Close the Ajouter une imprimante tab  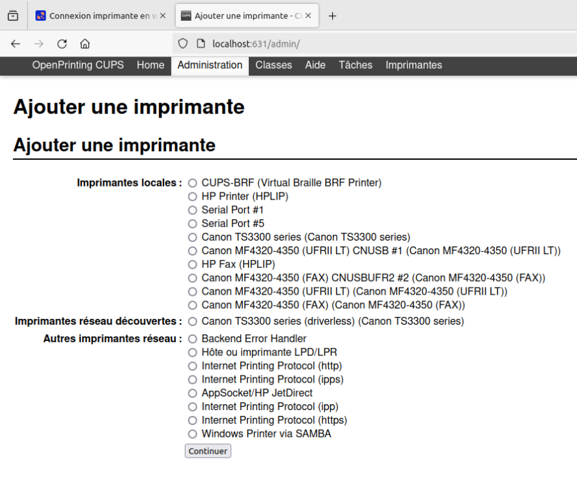(x=308, y=16)
